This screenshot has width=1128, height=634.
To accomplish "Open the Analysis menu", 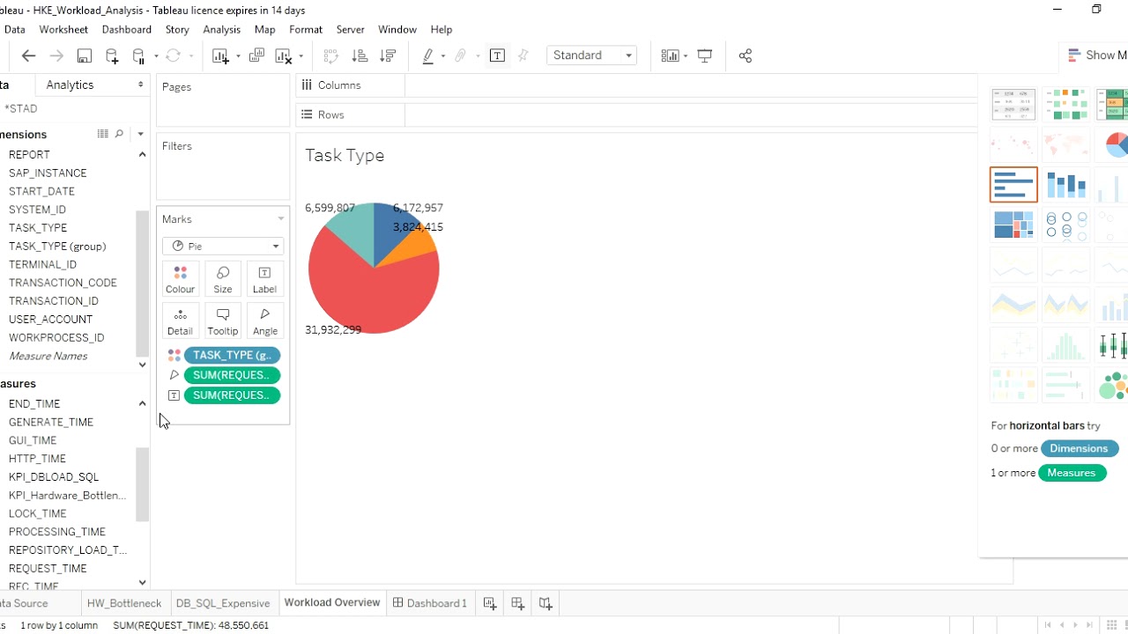I will 221,29.
